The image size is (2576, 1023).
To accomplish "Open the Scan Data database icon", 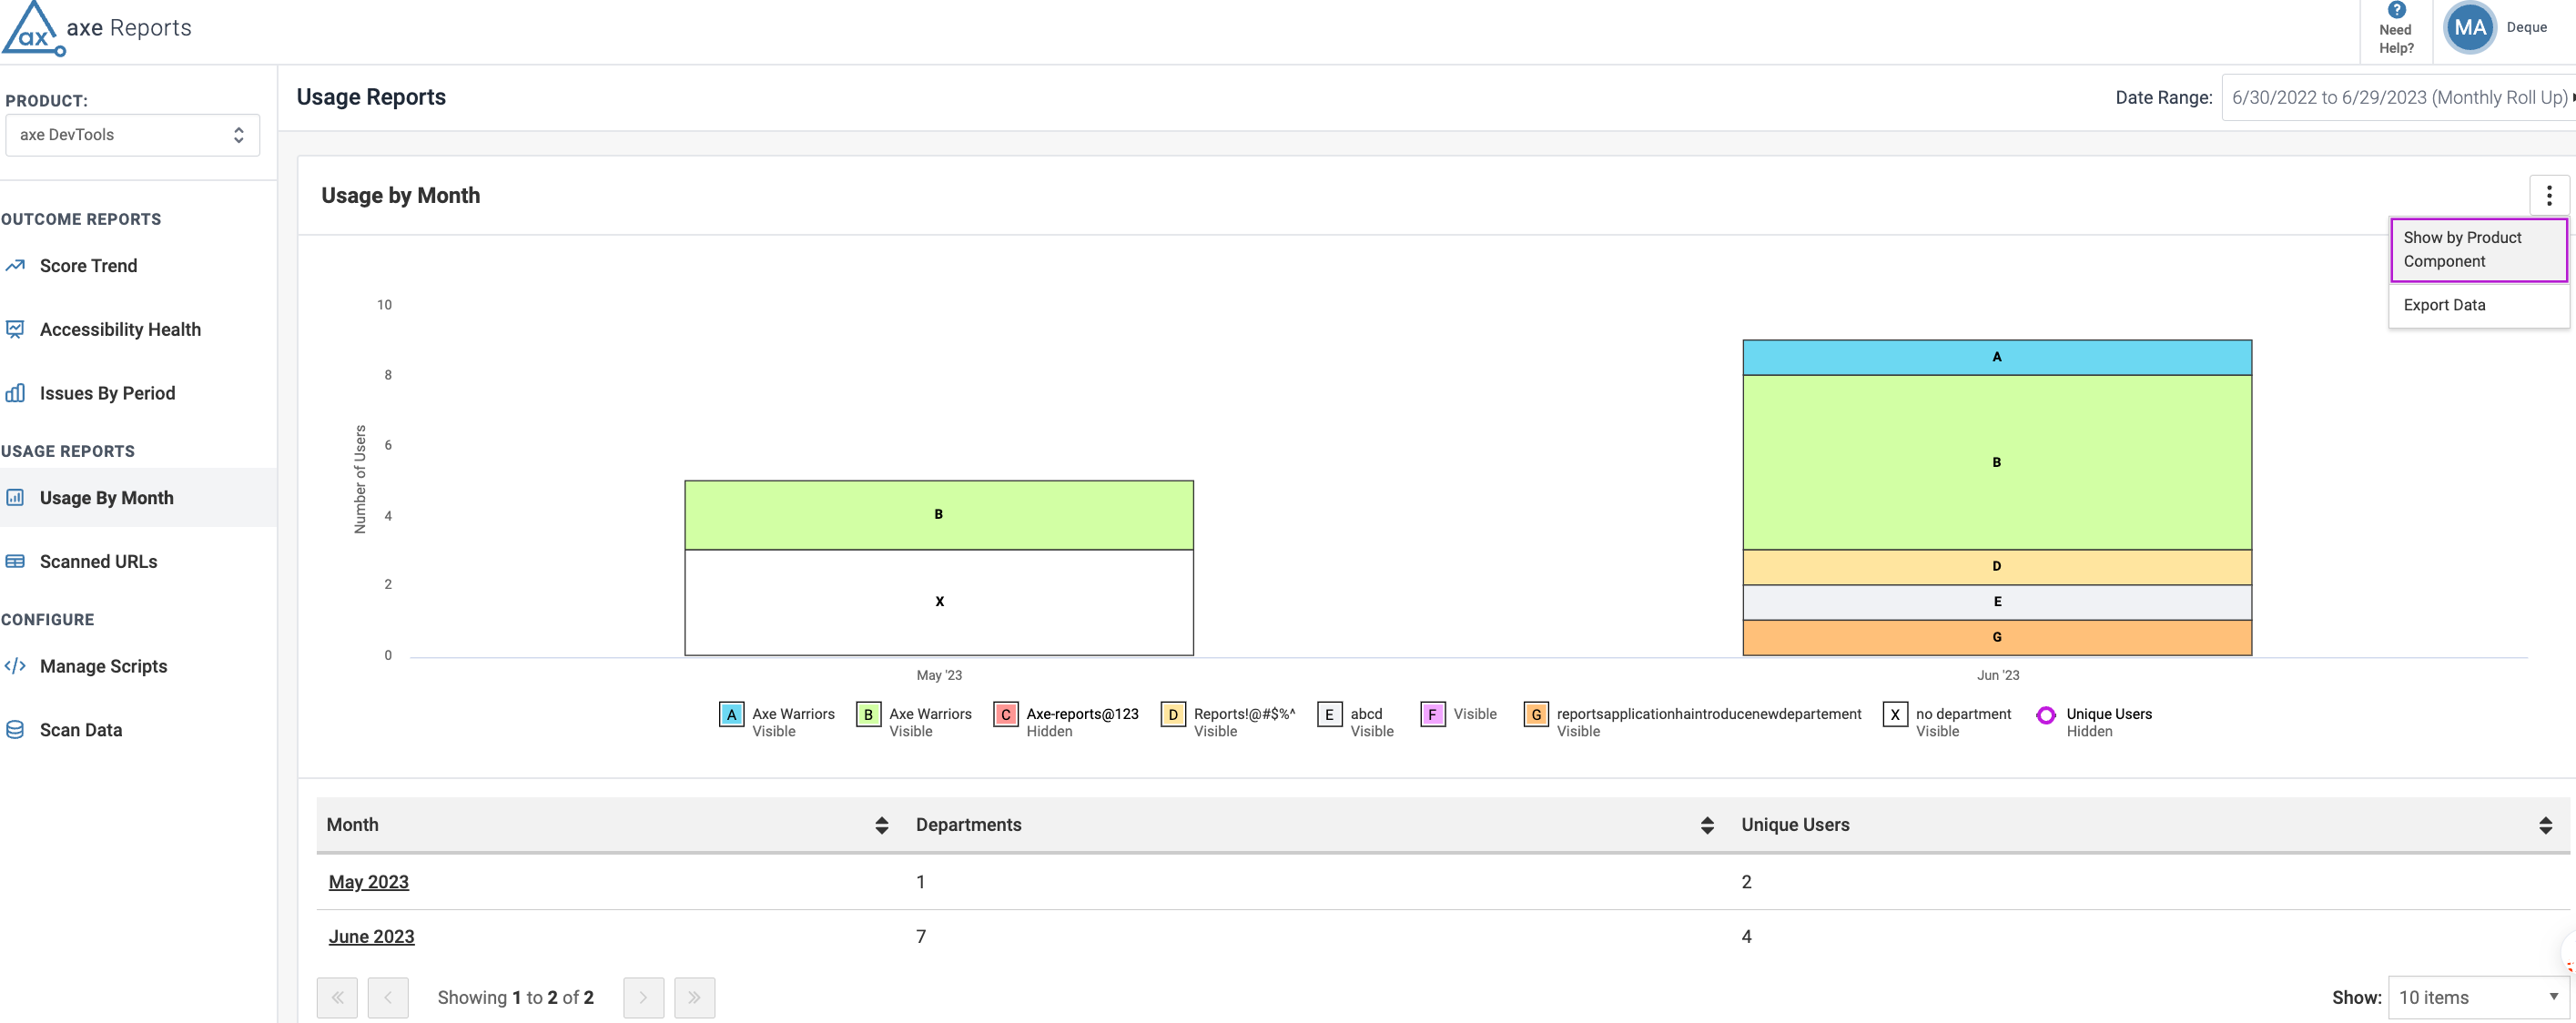I will pyautogui.click(x=15, y=730).
